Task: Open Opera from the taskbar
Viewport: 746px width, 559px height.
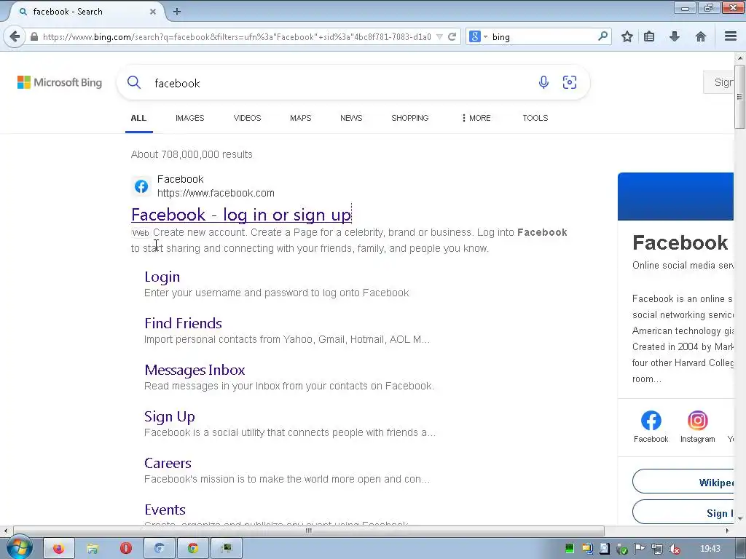Action: pyautogui.click(x=125, y=549)
